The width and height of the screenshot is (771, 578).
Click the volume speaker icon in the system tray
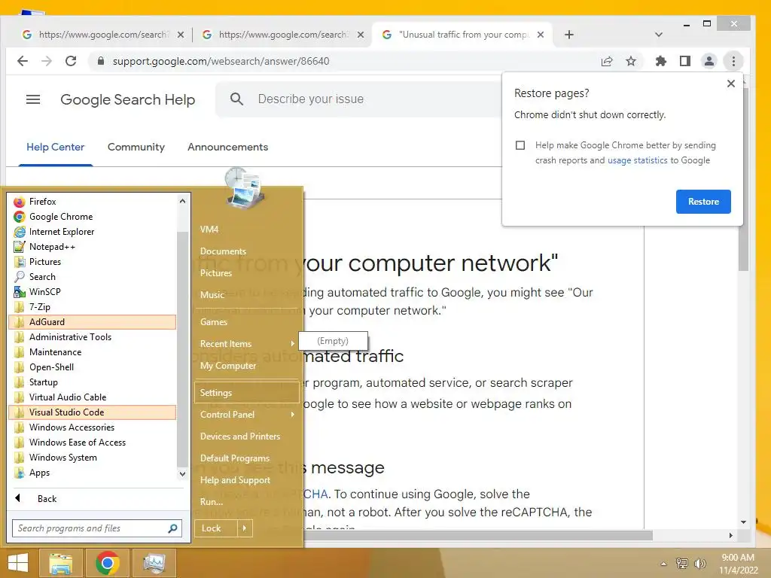coord(699,564)
